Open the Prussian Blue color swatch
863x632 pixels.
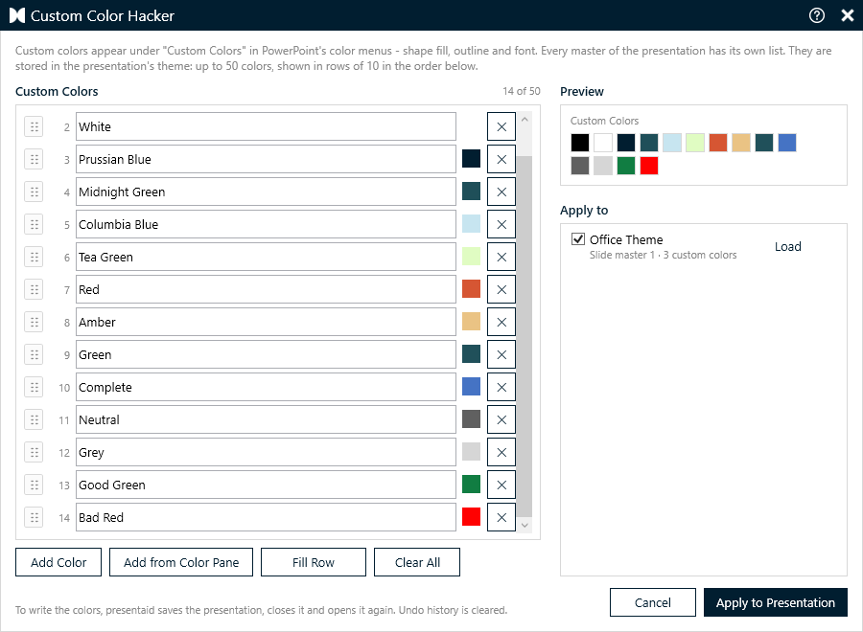(471, 159)
